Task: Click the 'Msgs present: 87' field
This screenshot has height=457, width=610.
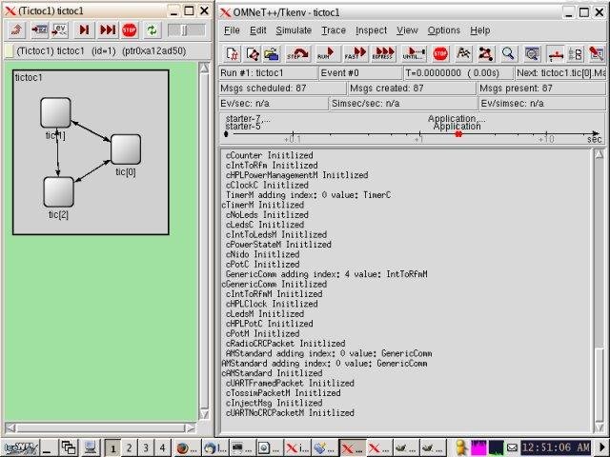Action: [541, 89]
